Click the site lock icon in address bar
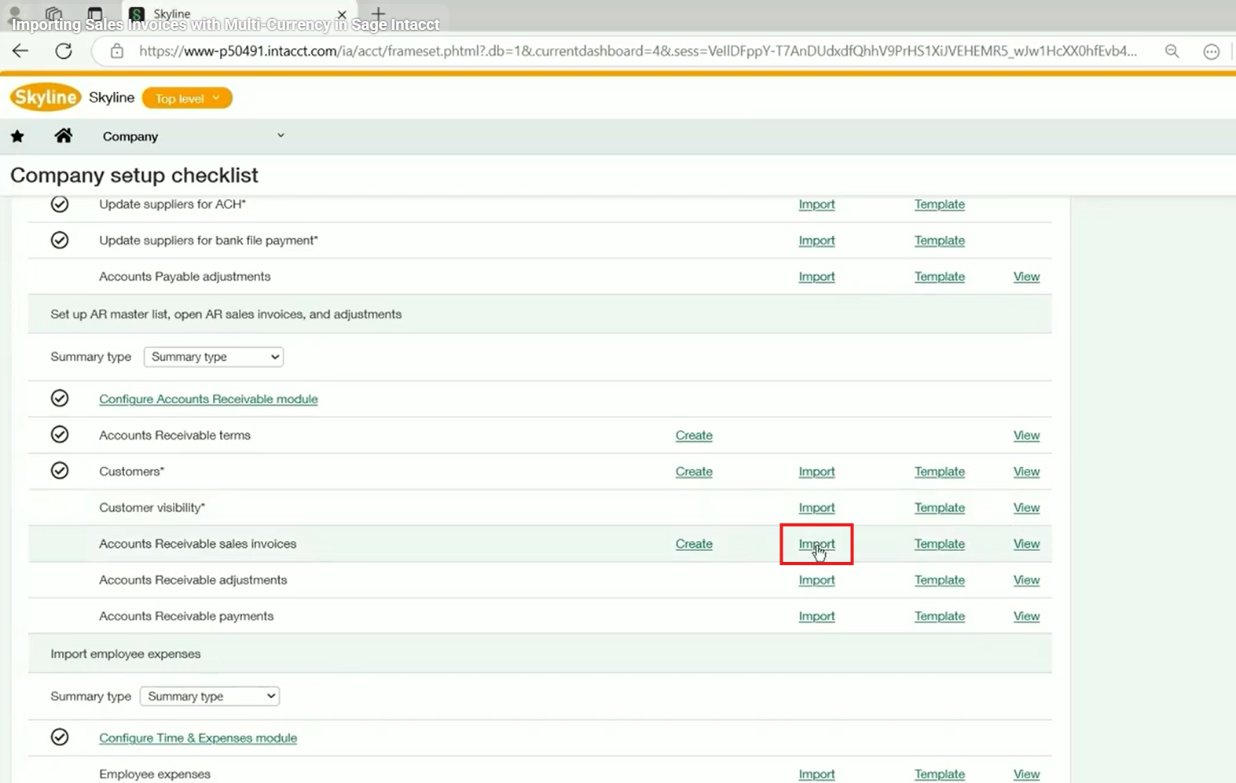Viewport: 1236px width, 783px height. pyautogui.click(x=117, y=51)
